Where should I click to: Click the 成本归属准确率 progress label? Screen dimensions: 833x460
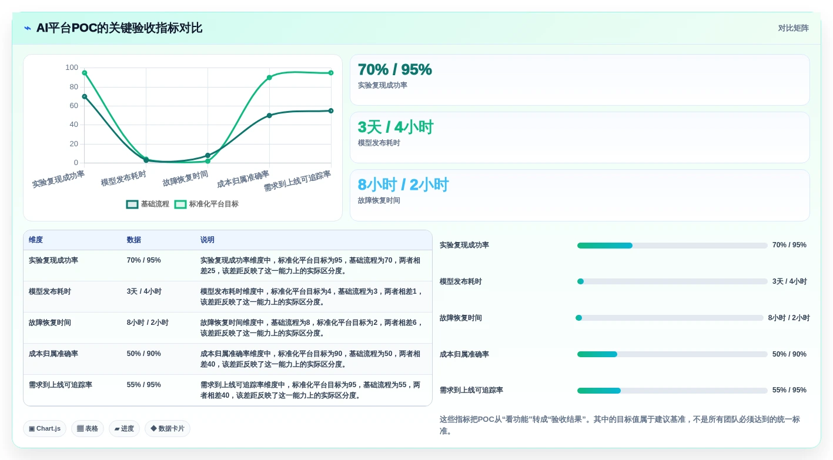(x=464, y=354)
